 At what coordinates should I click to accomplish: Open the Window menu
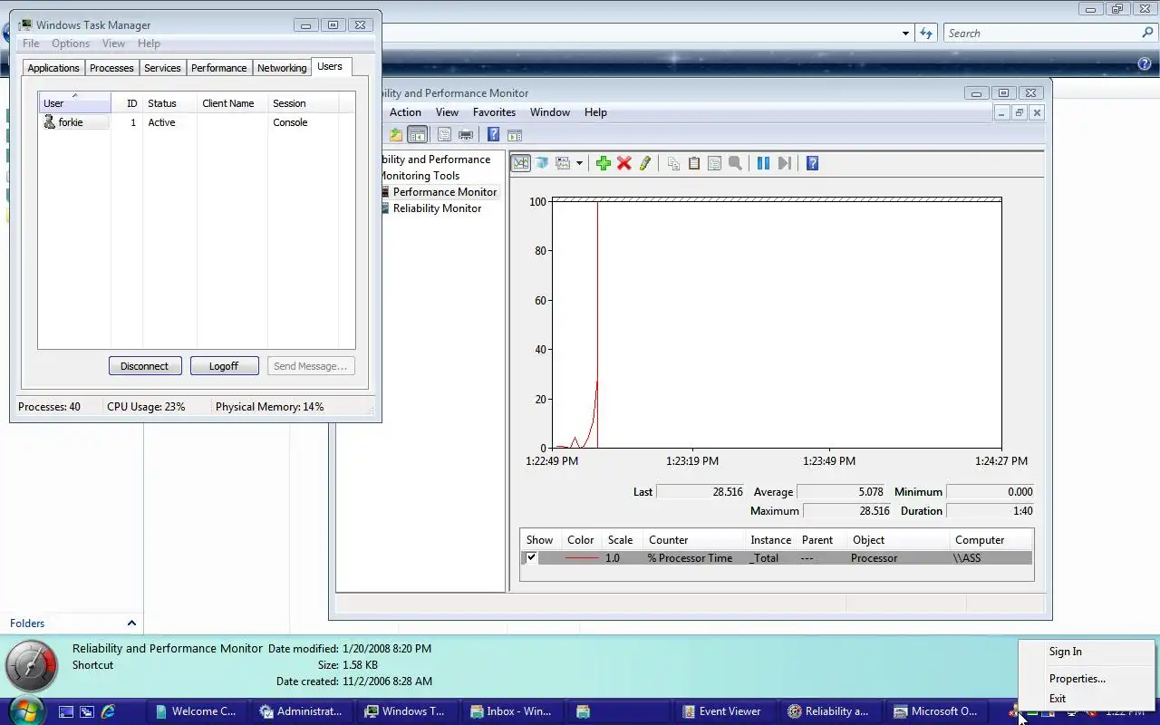550,112
